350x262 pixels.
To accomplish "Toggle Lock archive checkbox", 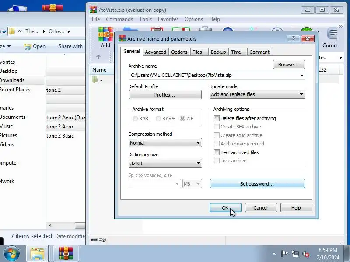I will click(217, 160).
